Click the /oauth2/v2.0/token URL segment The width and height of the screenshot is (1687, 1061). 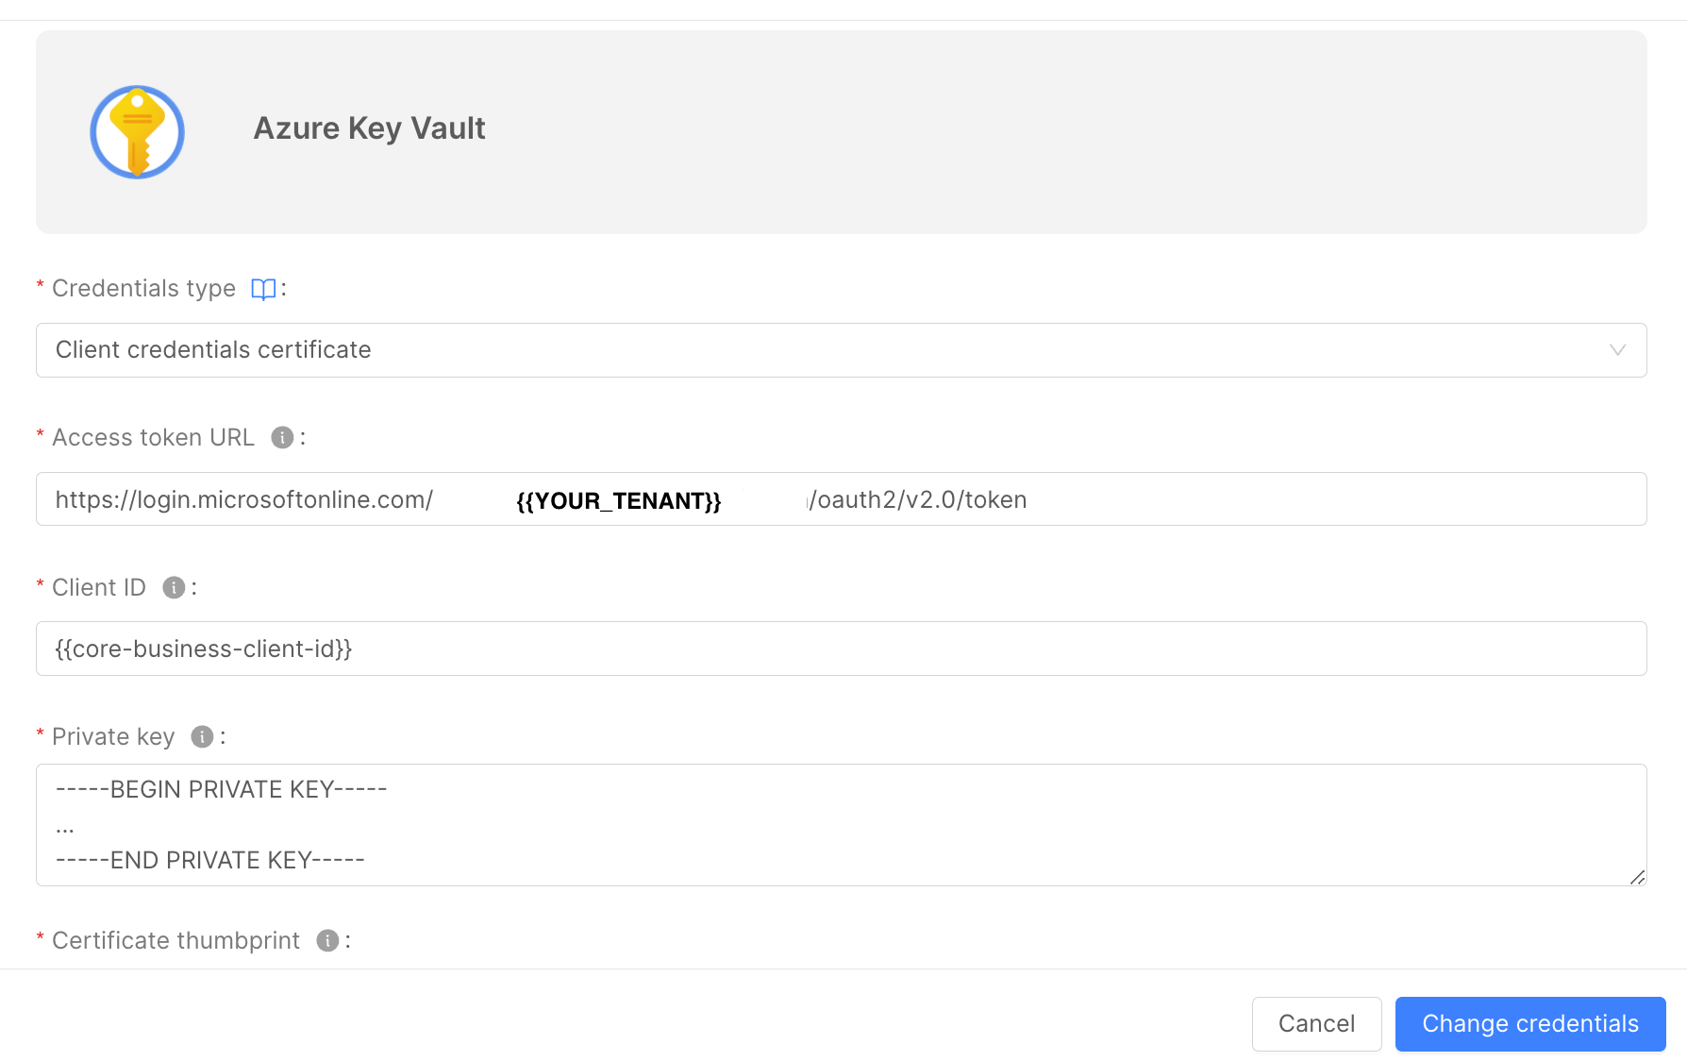[916, 499]
